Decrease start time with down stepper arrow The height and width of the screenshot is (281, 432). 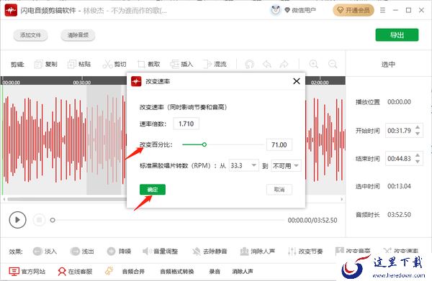coord(418,134)
